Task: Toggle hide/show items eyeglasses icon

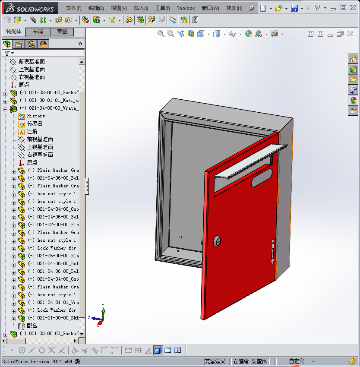Action: click(x=232, y=34)
